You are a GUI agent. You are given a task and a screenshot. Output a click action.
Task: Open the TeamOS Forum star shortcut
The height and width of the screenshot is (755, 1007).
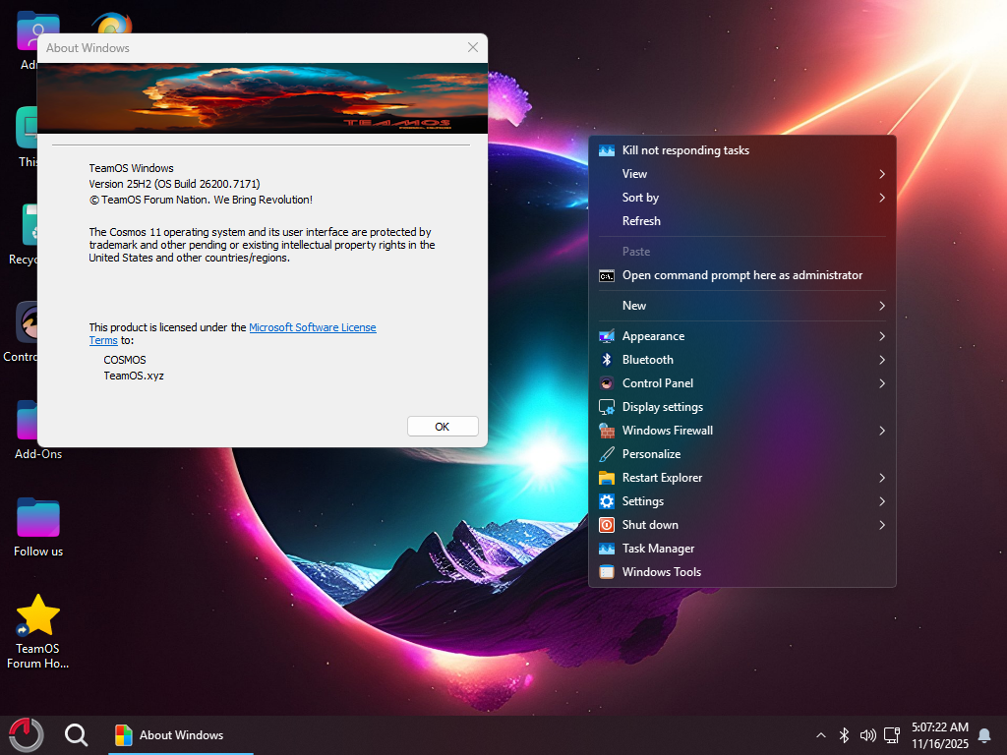(38, 616)
